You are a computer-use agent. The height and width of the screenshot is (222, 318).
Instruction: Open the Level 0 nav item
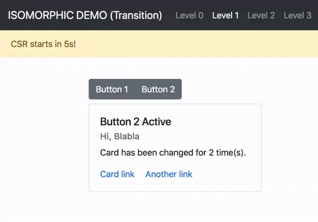click(x=189, y=15)
